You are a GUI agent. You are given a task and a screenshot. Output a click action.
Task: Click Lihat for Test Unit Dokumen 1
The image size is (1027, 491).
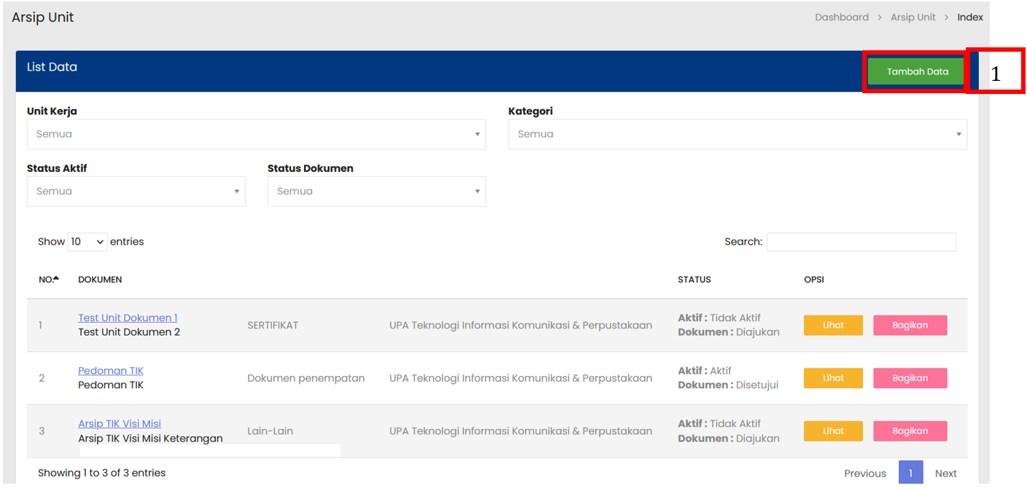(833, 326)
